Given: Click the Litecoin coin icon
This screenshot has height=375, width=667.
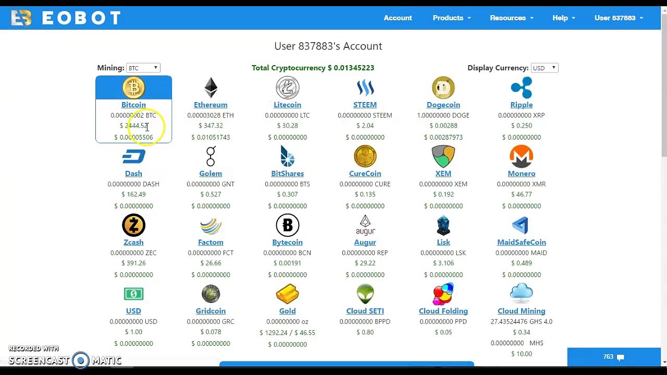Looking at the screenshot, I should point(287,87).
